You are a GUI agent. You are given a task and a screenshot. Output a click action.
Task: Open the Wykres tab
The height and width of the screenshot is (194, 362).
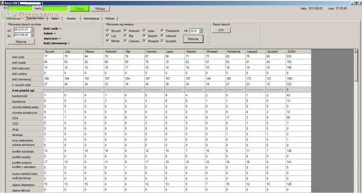[111, 18]
